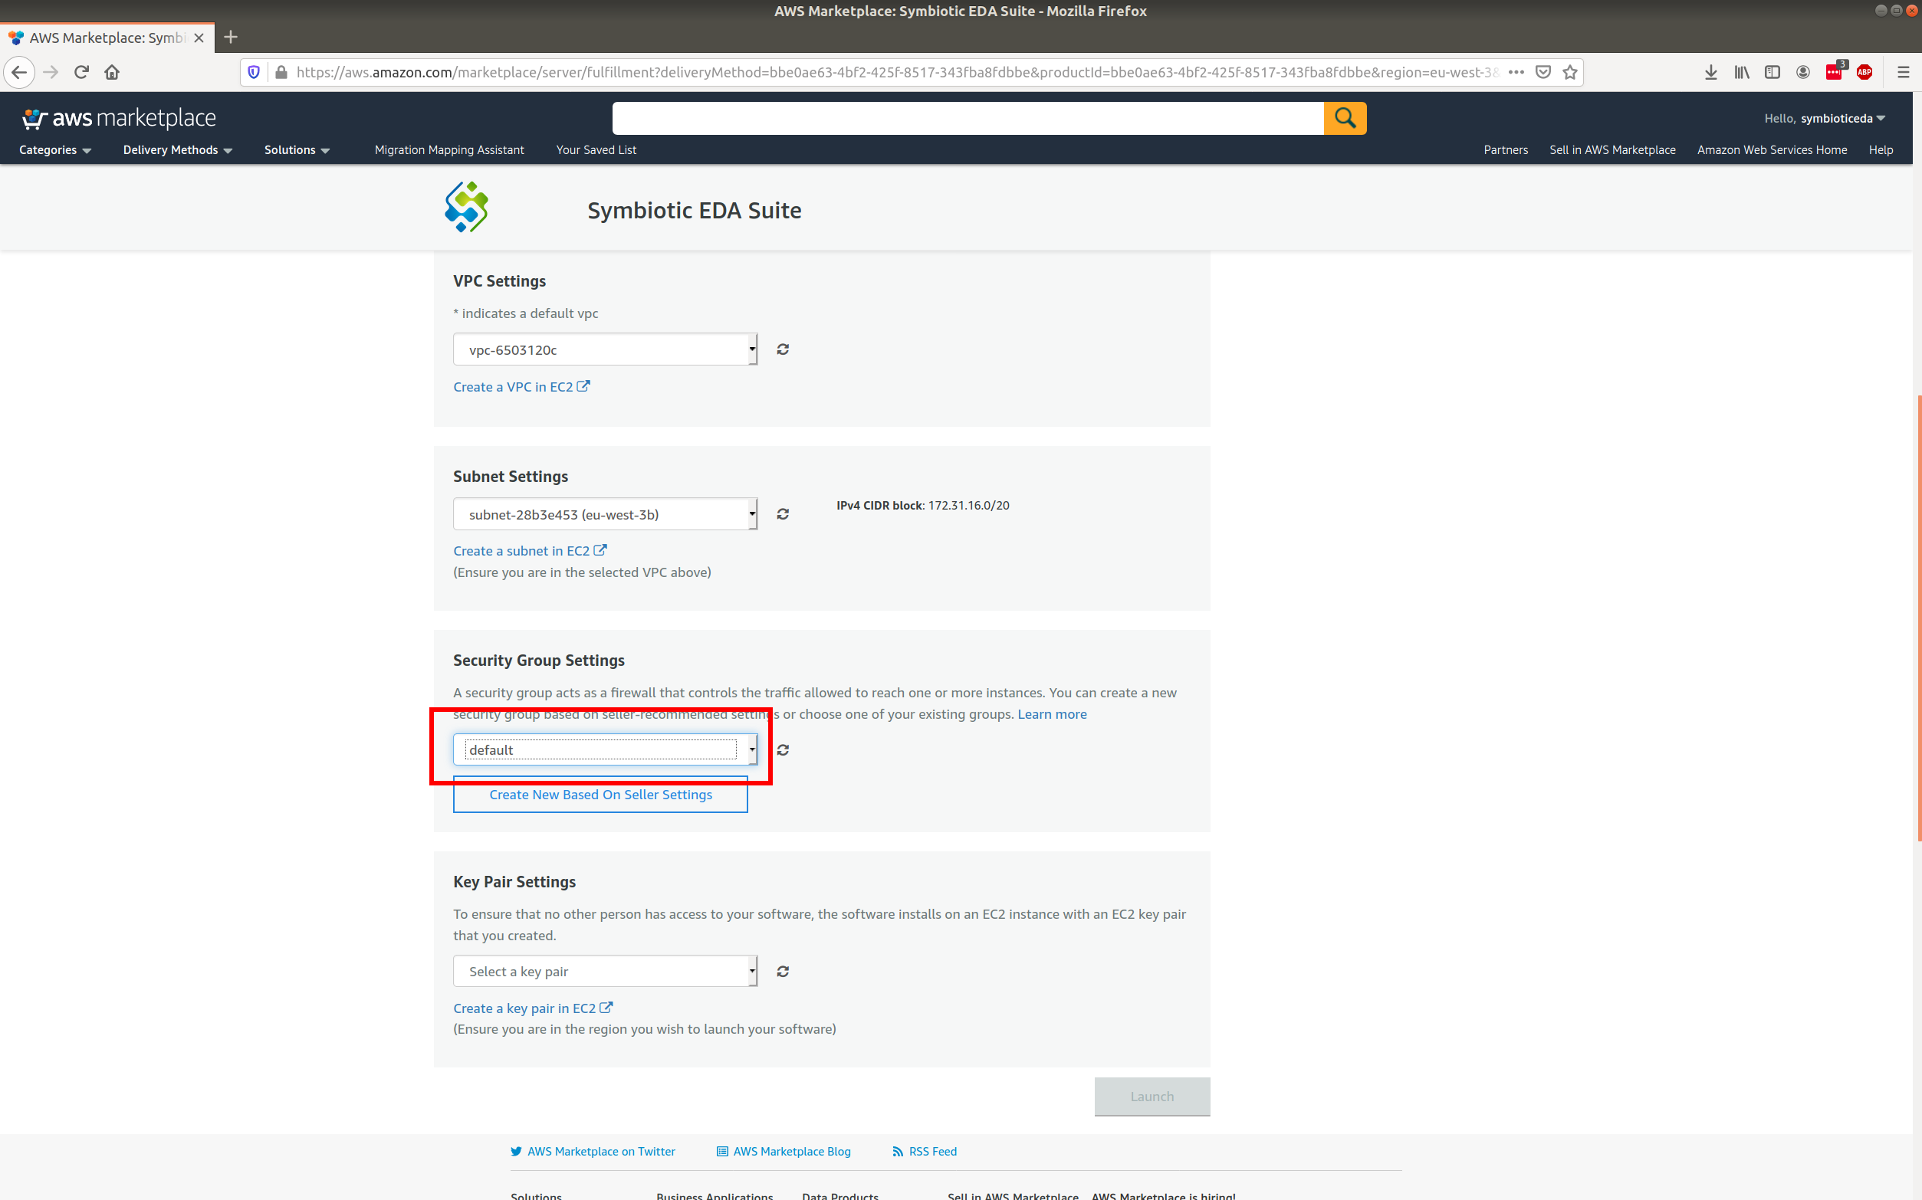Open the Help page

click(1881, 150)
